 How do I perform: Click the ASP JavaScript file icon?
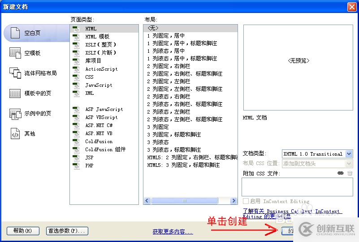76,110
